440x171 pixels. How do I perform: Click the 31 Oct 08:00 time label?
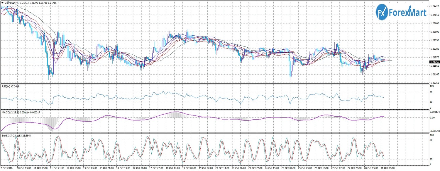[388, 169]
